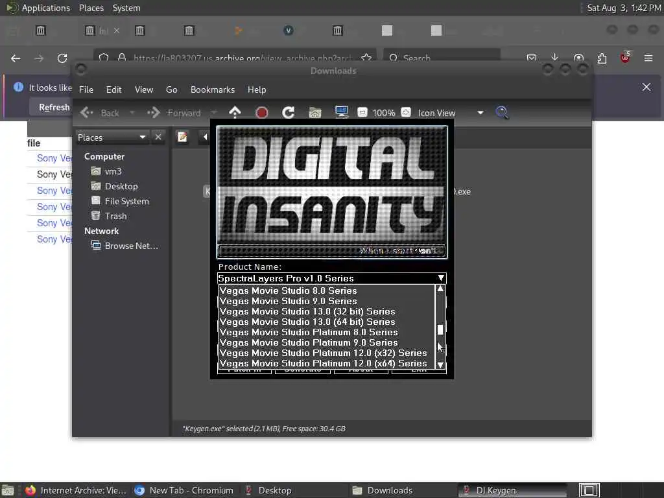This screenshot has width=664, height=498.
Task: Close the Places side pane
Action: pos(158,137)
